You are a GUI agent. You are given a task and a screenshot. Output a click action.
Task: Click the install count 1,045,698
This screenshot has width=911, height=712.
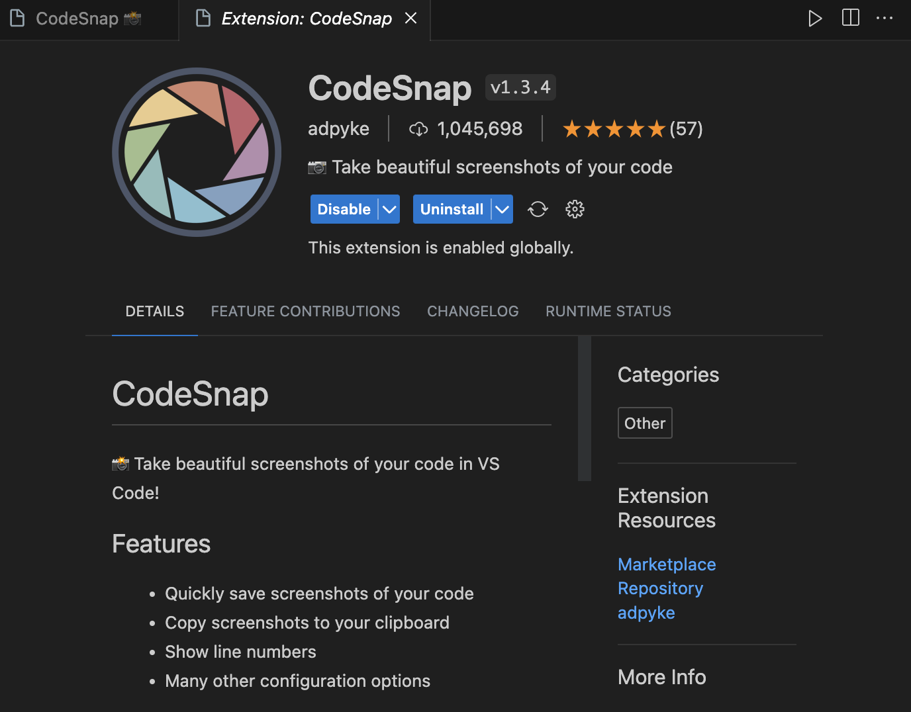pos(480,129)
